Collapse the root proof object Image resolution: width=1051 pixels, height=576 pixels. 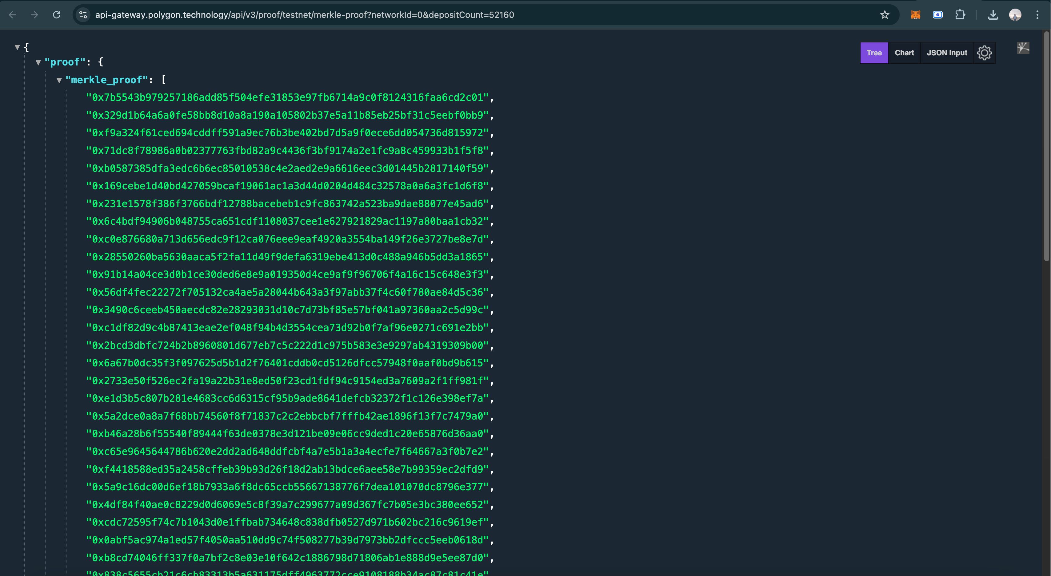tap(39, 62)
